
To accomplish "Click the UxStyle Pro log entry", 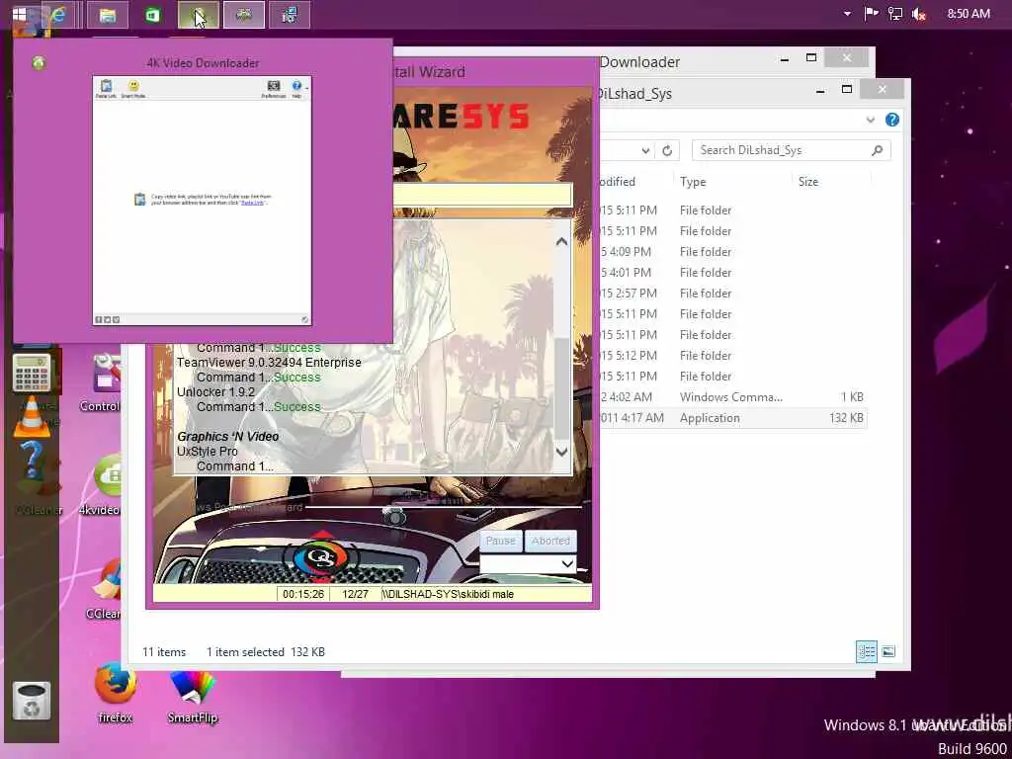I will (x=208, y=451).
